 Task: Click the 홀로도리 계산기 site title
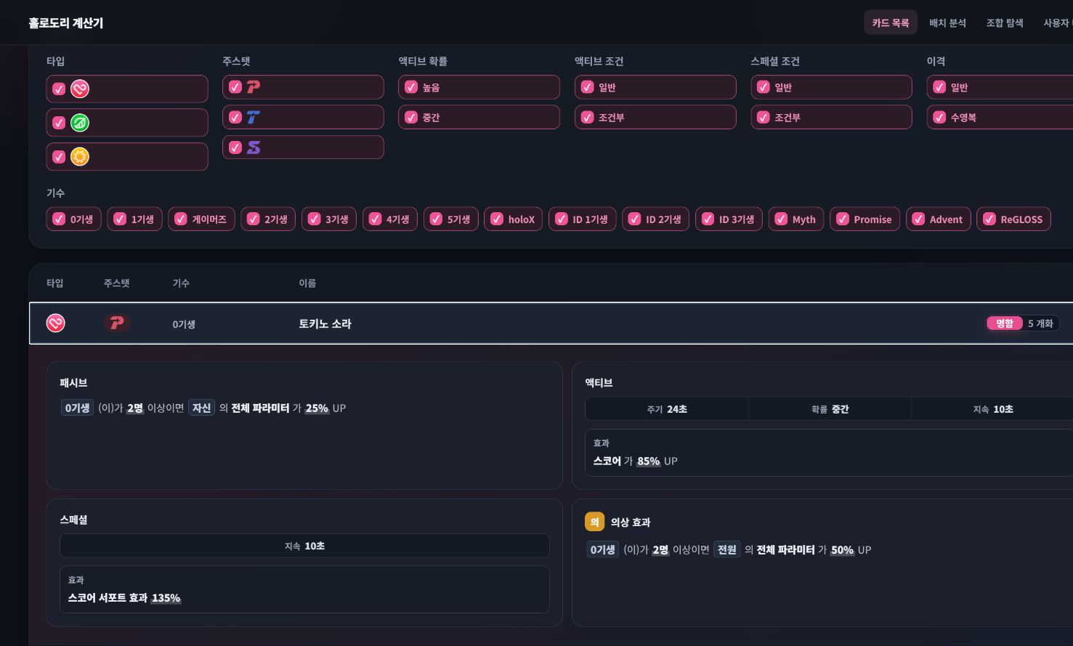(x=66, y=23)
